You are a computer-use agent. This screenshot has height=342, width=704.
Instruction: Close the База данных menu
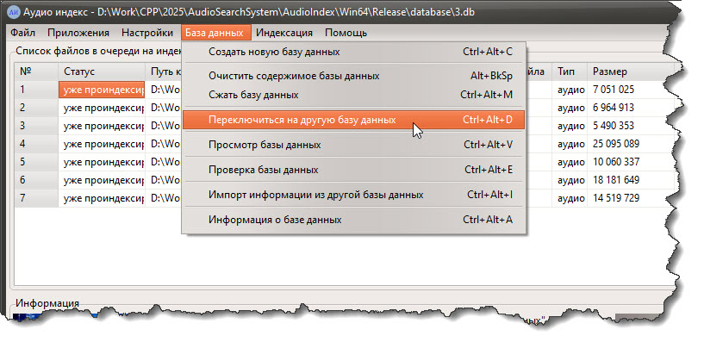(216, 33)
